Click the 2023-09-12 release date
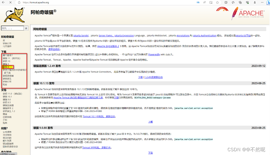 pyautogui.click(x=258, y=66)
